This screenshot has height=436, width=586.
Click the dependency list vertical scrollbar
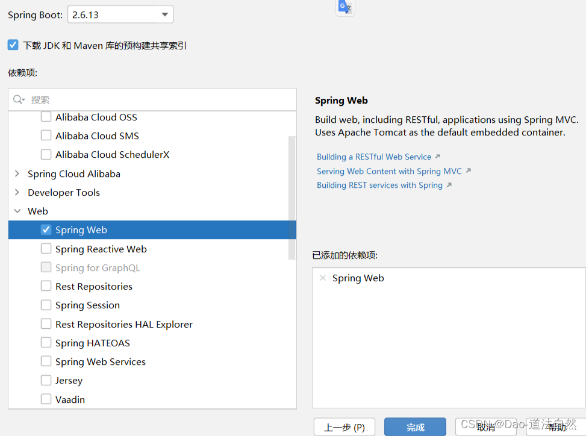pos(292,198)
